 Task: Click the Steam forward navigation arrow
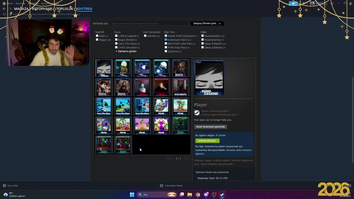pos(10,9)
